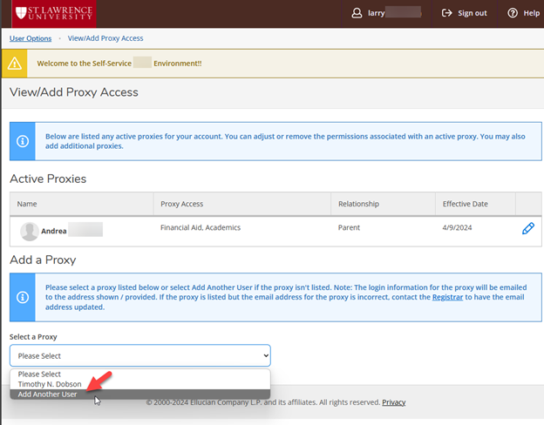
Task: Expand the Select a Proxy dropdown
Action: coord(140,355)
